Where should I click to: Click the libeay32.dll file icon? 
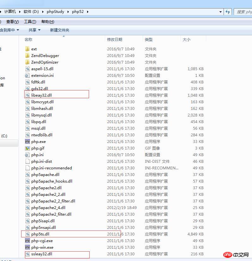coord(27,95)
